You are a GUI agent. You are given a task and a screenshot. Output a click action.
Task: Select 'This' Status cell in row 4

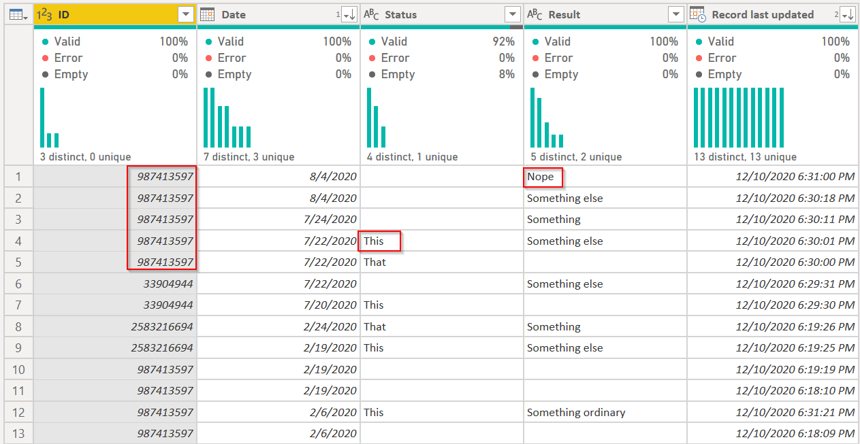442,241
